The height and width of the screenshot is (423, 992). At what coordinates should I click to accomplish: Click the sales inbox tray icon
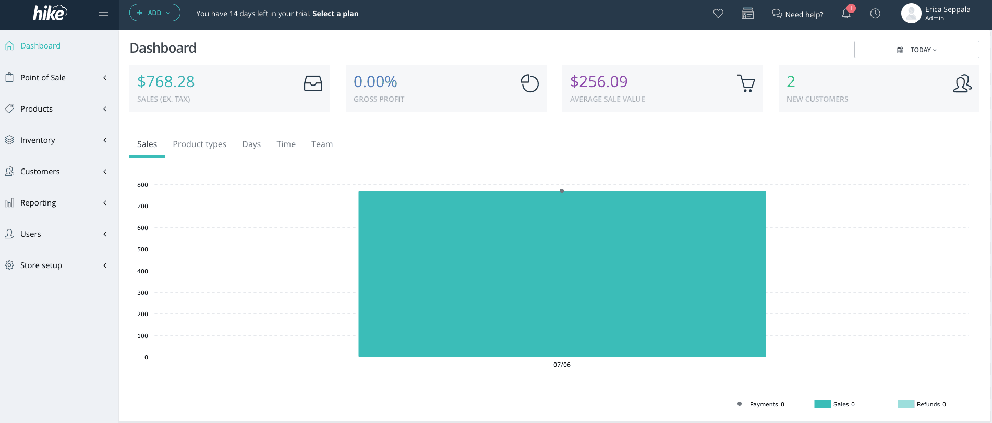pos(313,83)
